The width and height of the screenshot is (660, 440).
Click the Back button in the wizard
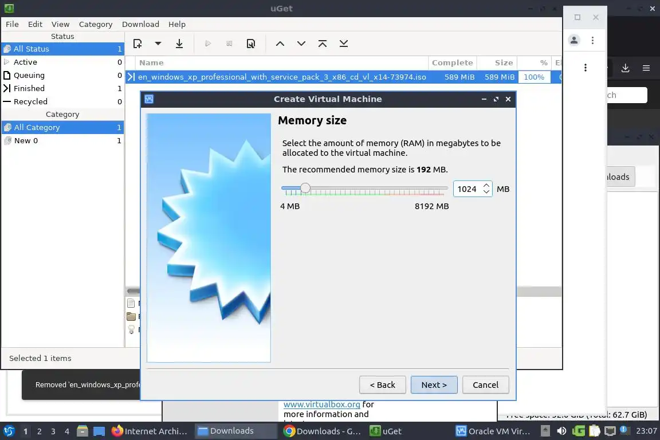tap(383, 385)
